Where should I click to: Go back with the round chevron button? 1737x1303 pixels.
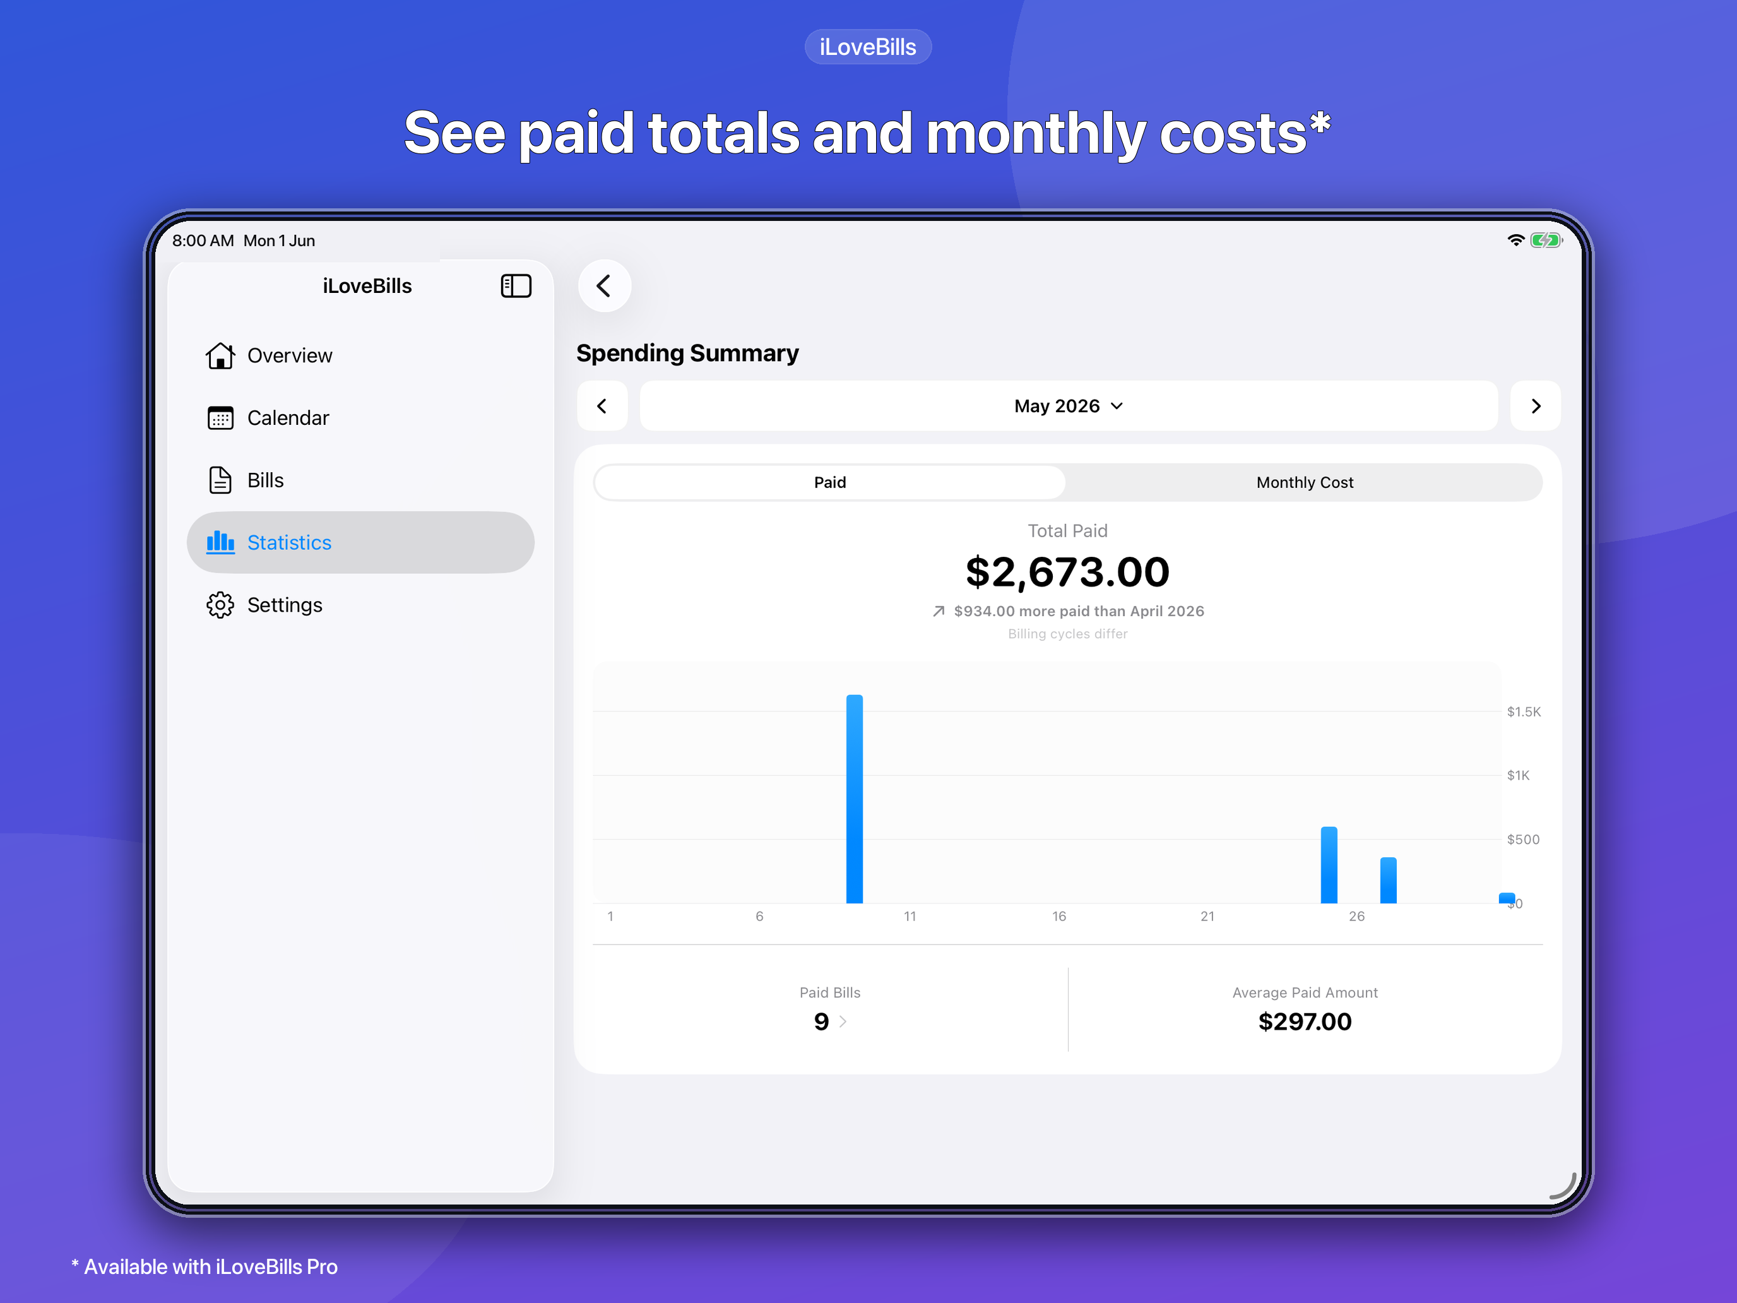[x=604, y=286]
